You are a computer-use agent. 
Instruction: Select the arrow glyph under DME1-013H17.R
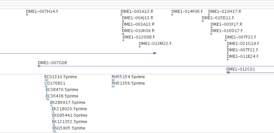coord(209,15)
